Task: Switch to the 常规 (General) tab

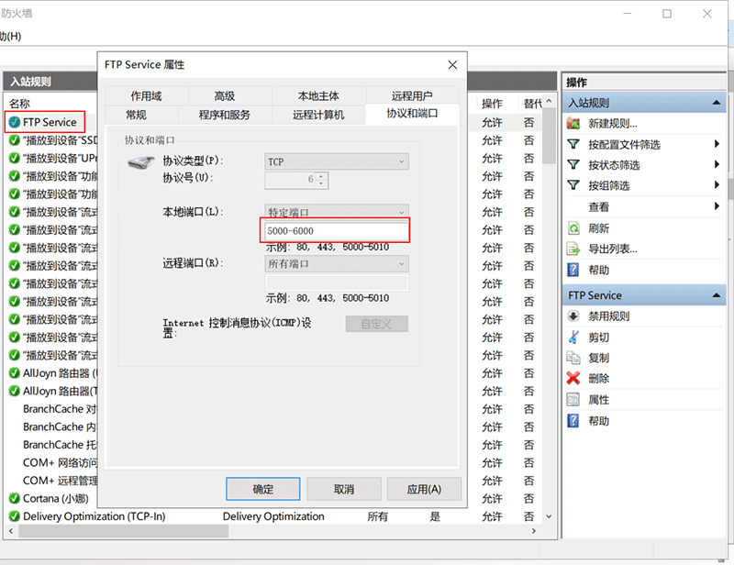Action: (136, 115)
